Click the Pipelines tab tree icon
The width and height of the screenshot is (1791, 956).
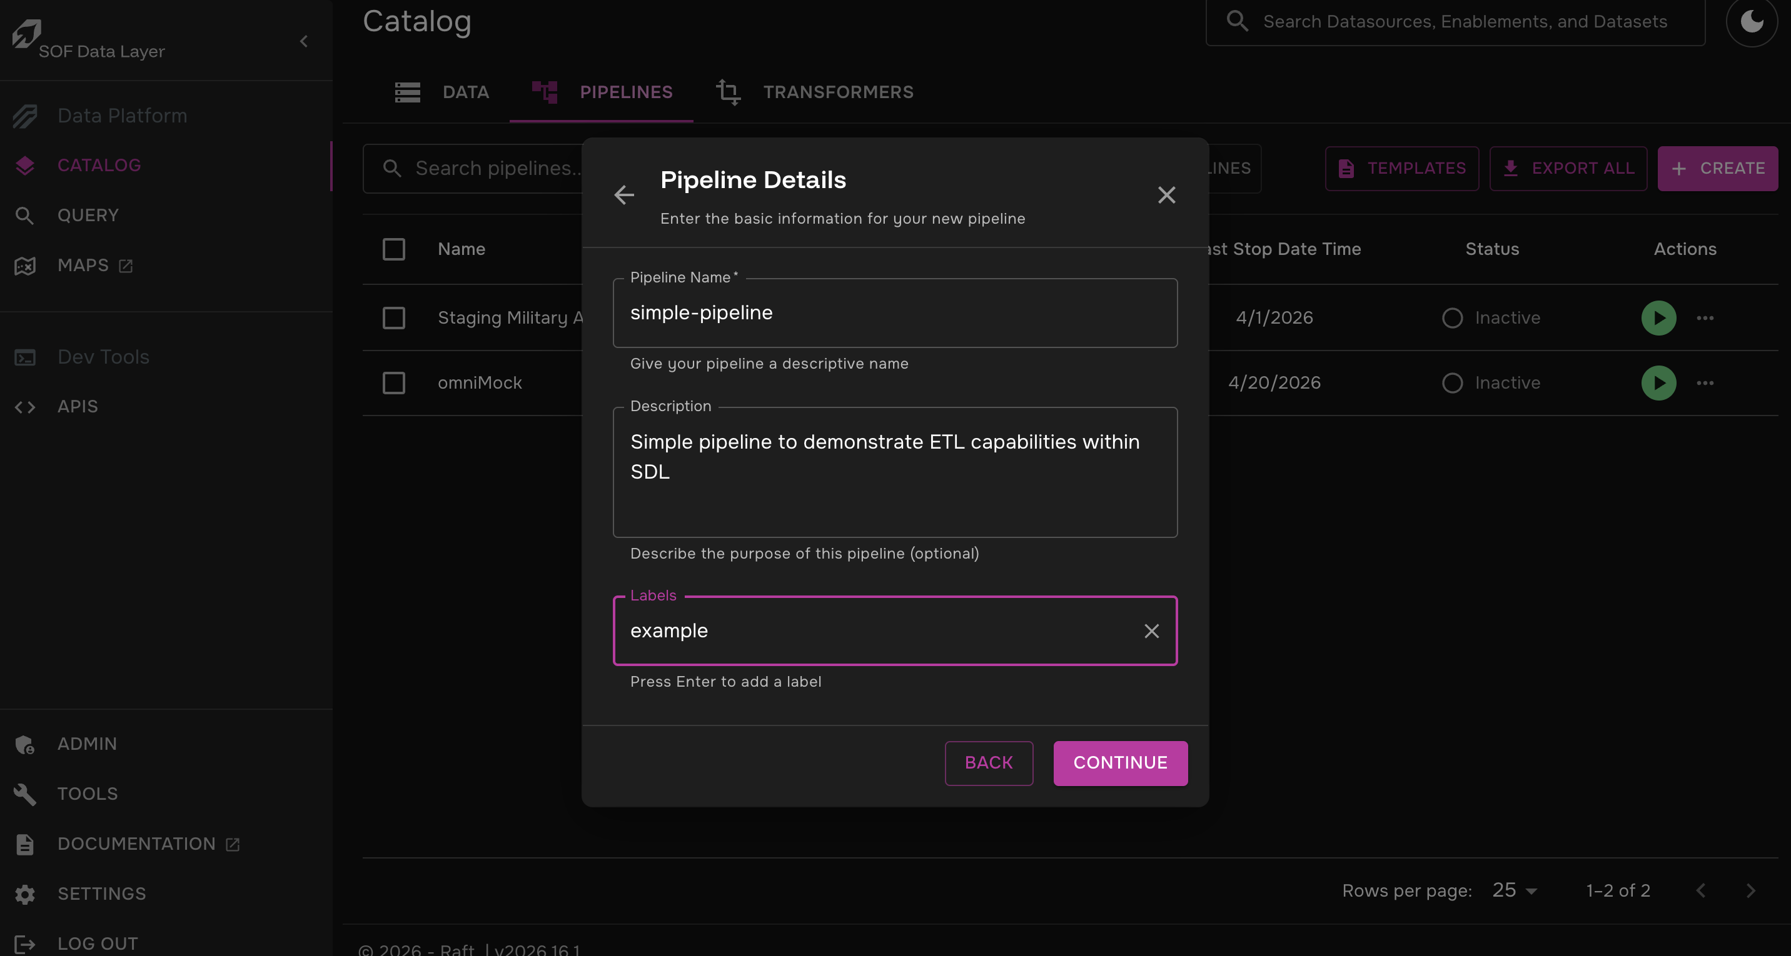coord(545,92)
